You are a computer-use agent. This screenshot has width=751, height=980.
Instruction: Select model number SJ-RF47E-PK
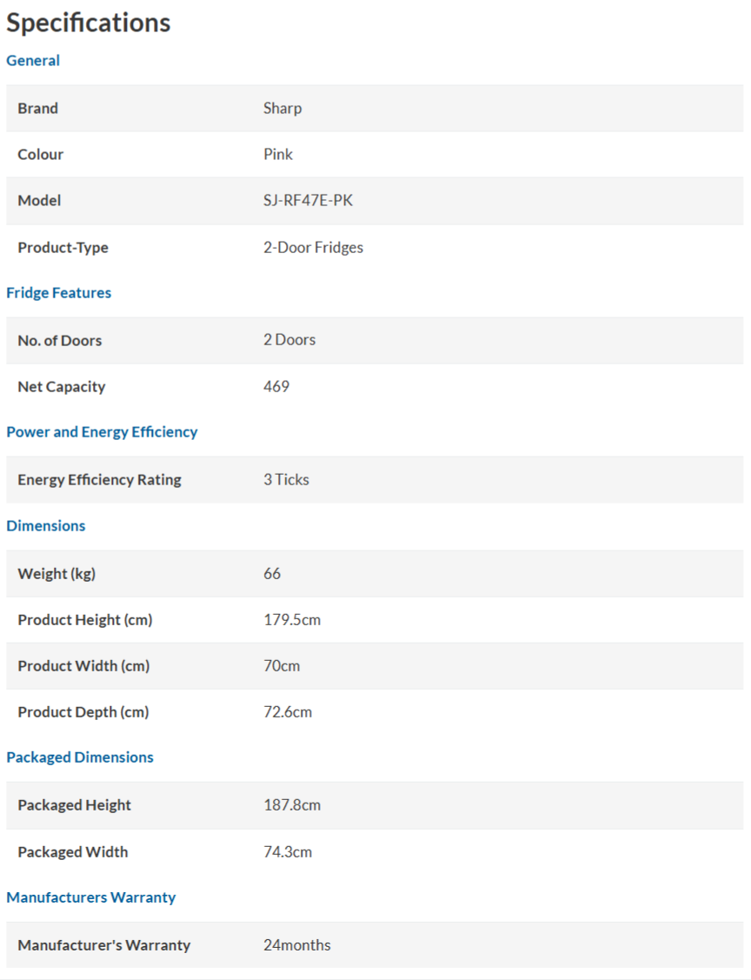click(308, 201)
